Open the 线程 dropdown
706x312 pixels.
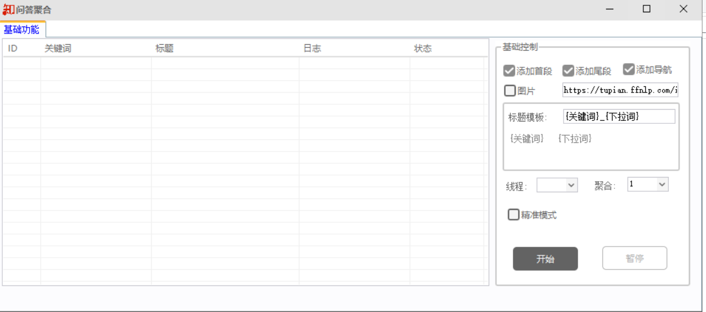(x=557, y=185)
